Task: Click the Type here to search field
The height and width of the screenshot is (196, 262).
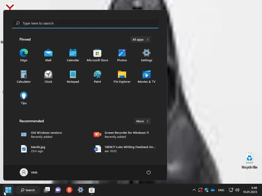Action: (85, 23)
